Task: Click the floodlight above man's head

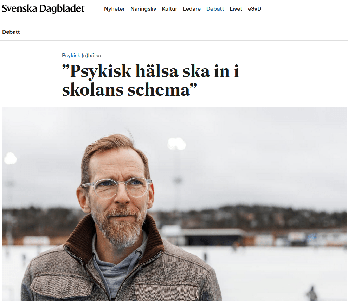Action: (x=177, y=143)
